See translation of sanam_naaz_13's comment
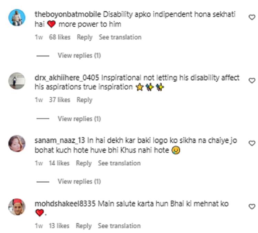The height and width of the screenshot is (233, 258). point(119,163)
